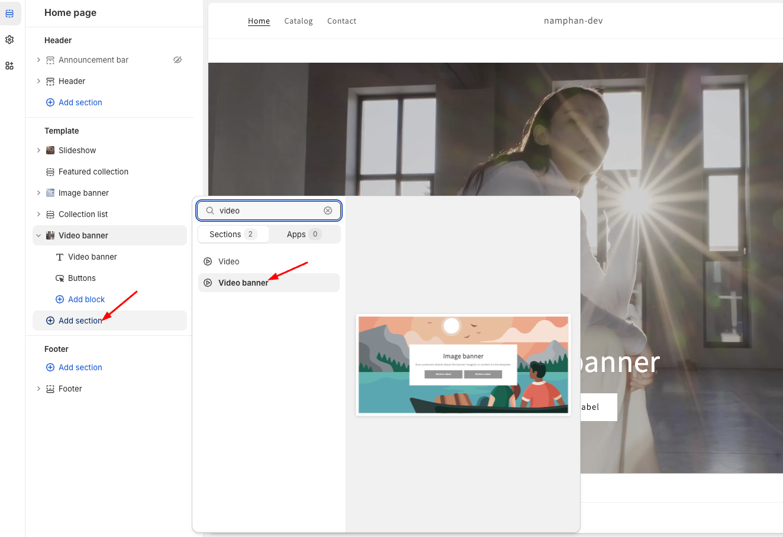Viewport: 783px width, 537px height.
Task: Toggle visibility of the Announcement bar
Action: (x=177, y=60)
